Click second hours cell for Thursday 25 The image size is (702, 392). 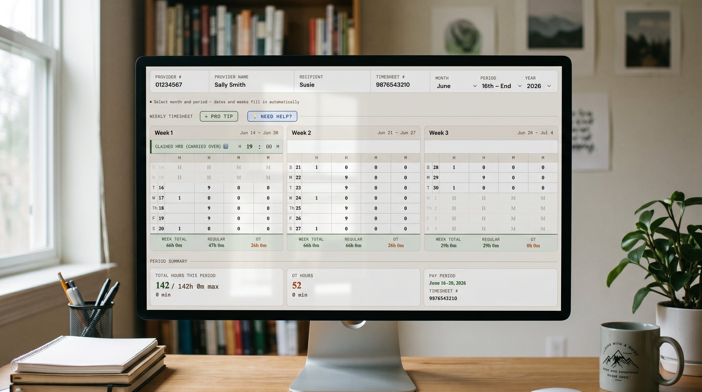click(x=346, y=208)
